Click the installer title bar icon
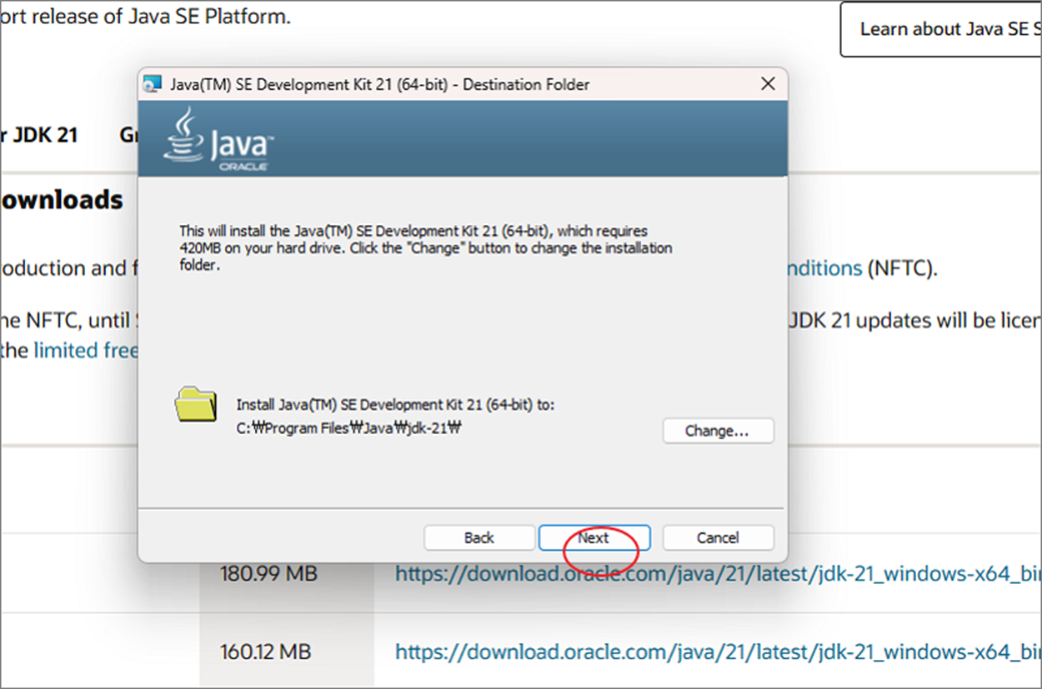The width and height of the screenshot is (1042, 689). (x=152, y=84)
